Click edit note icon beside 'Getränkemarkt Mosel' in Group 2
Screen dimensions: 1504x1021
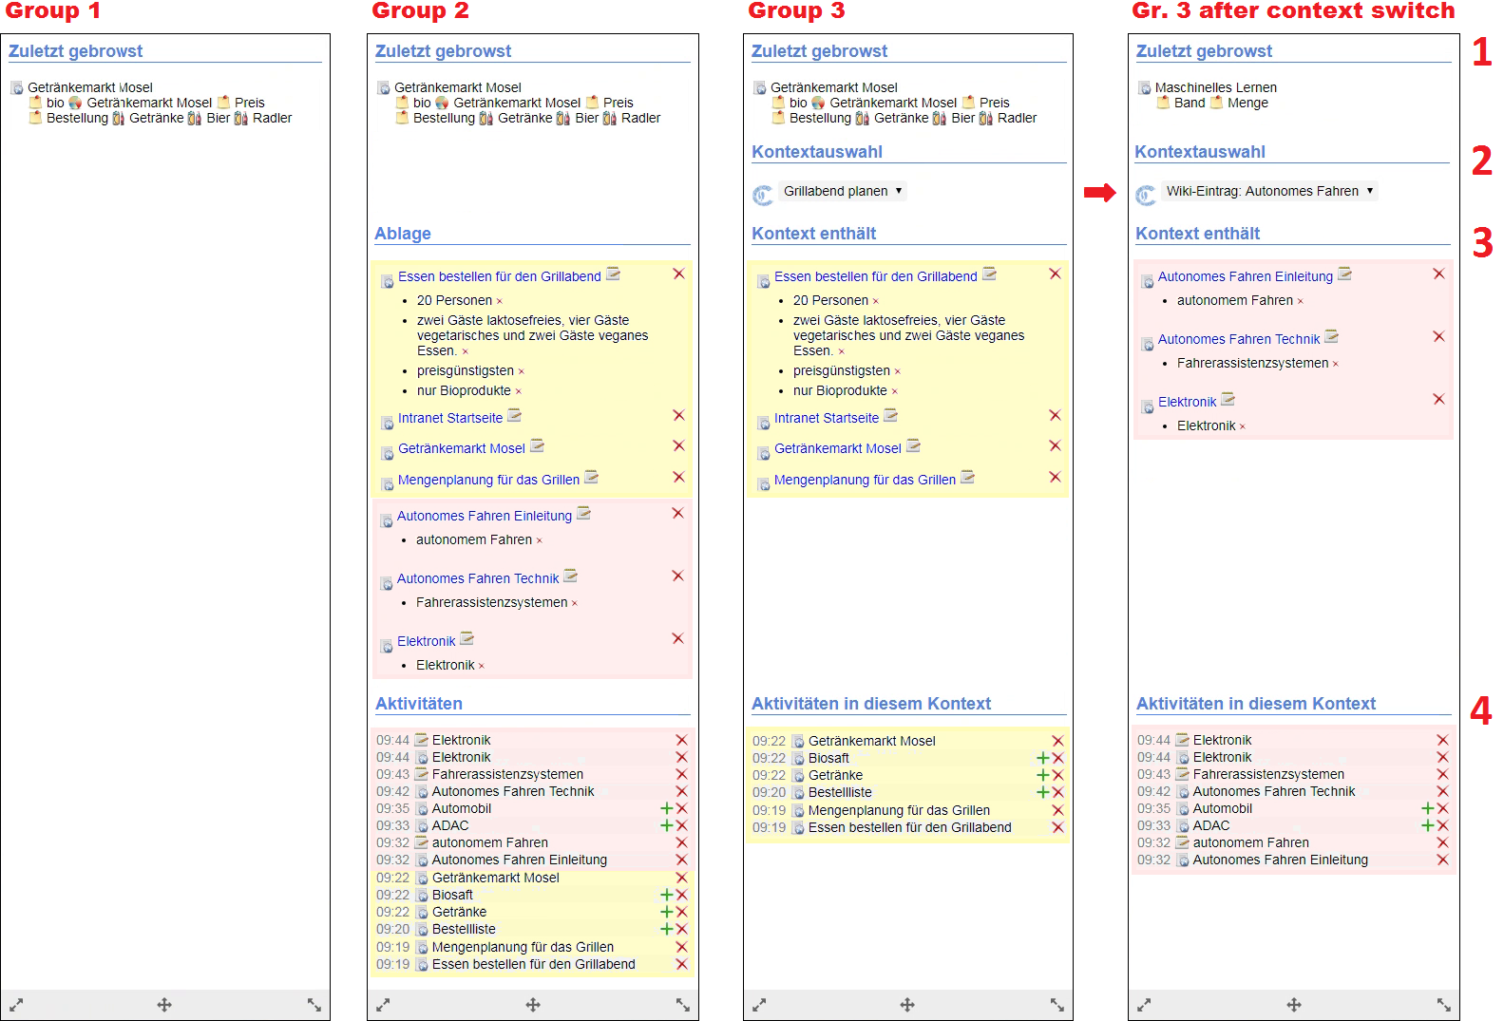(x=537, y=445)
